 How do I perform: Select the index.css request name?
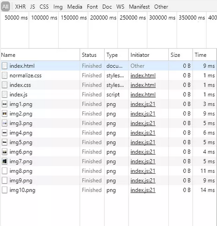point(20,85)
